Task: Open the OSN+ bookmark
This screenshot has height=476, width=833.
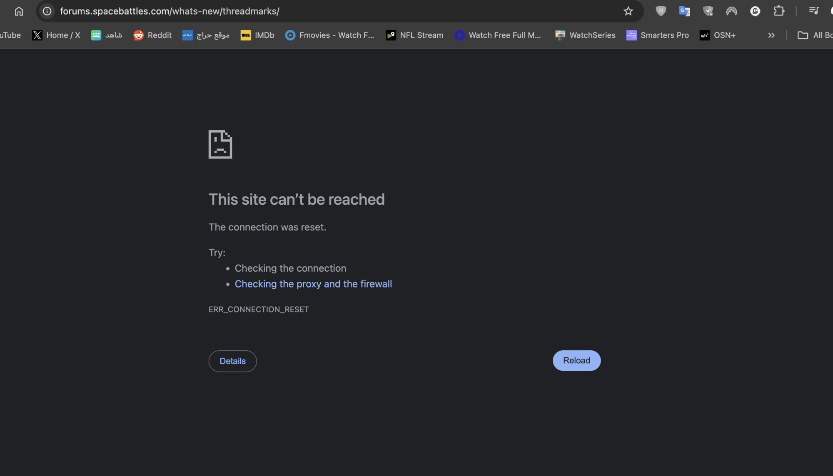Action: (x=718, y=35)
